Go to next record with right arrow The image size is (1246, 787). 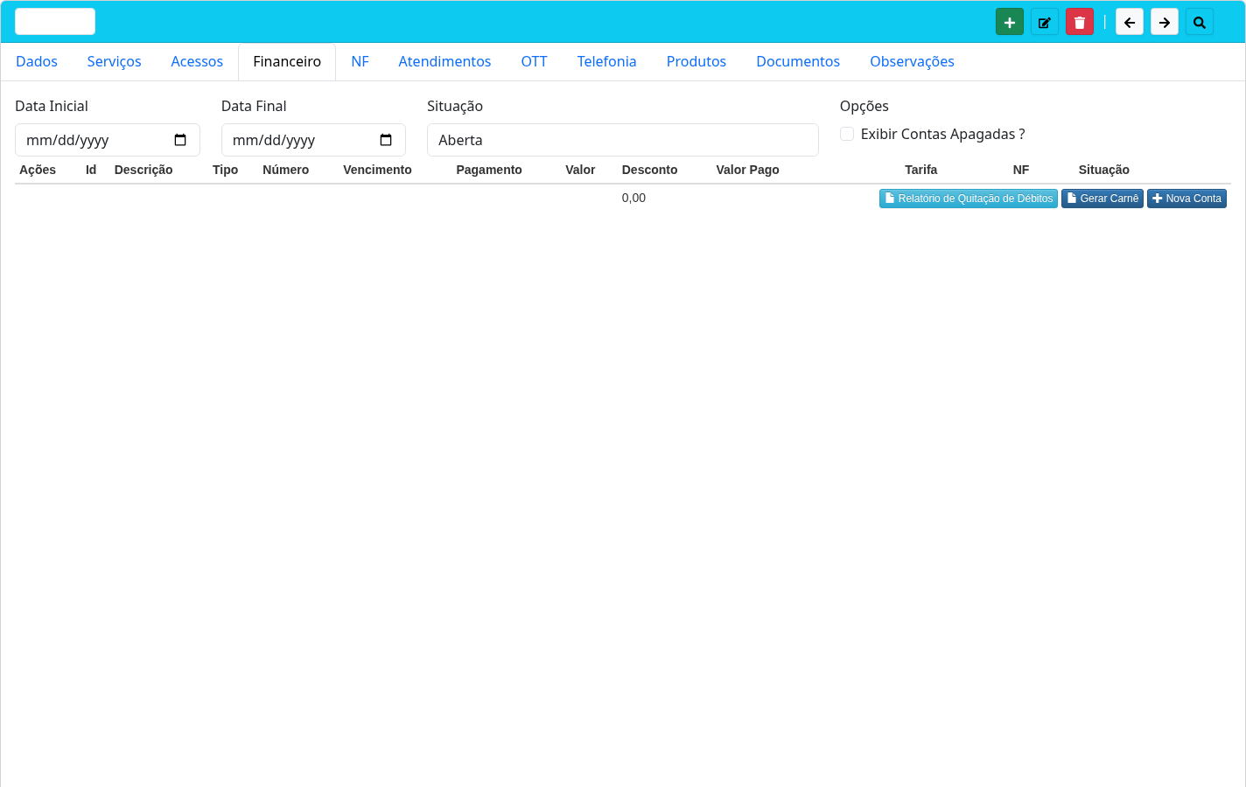coord(1164,22)
